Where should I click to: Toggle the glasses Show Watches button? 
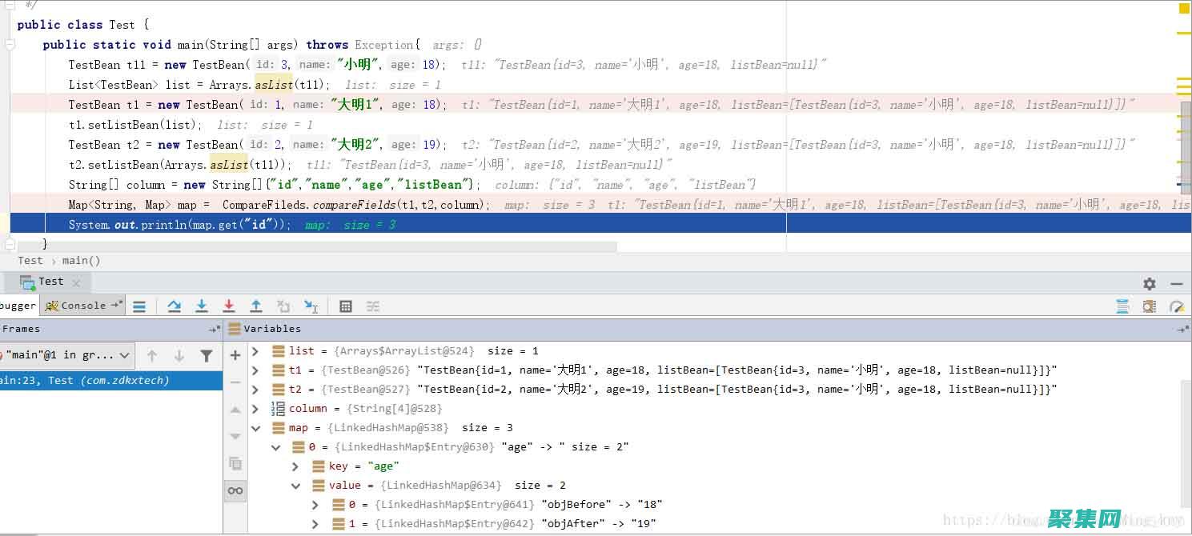[235, 490]
